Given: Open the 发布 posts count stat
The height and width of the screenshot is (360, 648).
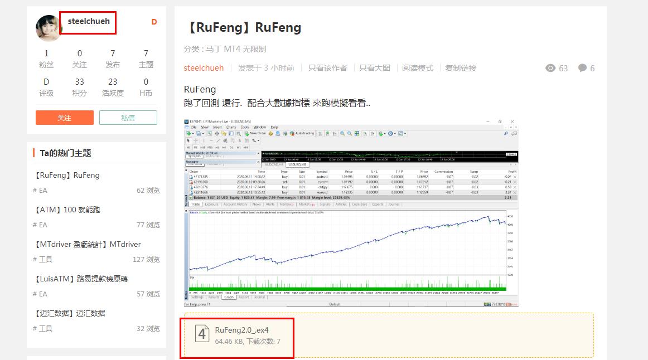Looking at the screenshot, I should click(x=113, y=59).
